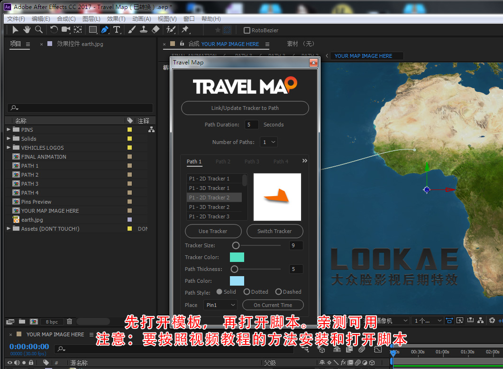The width and height of the screenshot is (503, 369).
Task: Open the Tracker Color swatch
Action: (x=237, y=257)
